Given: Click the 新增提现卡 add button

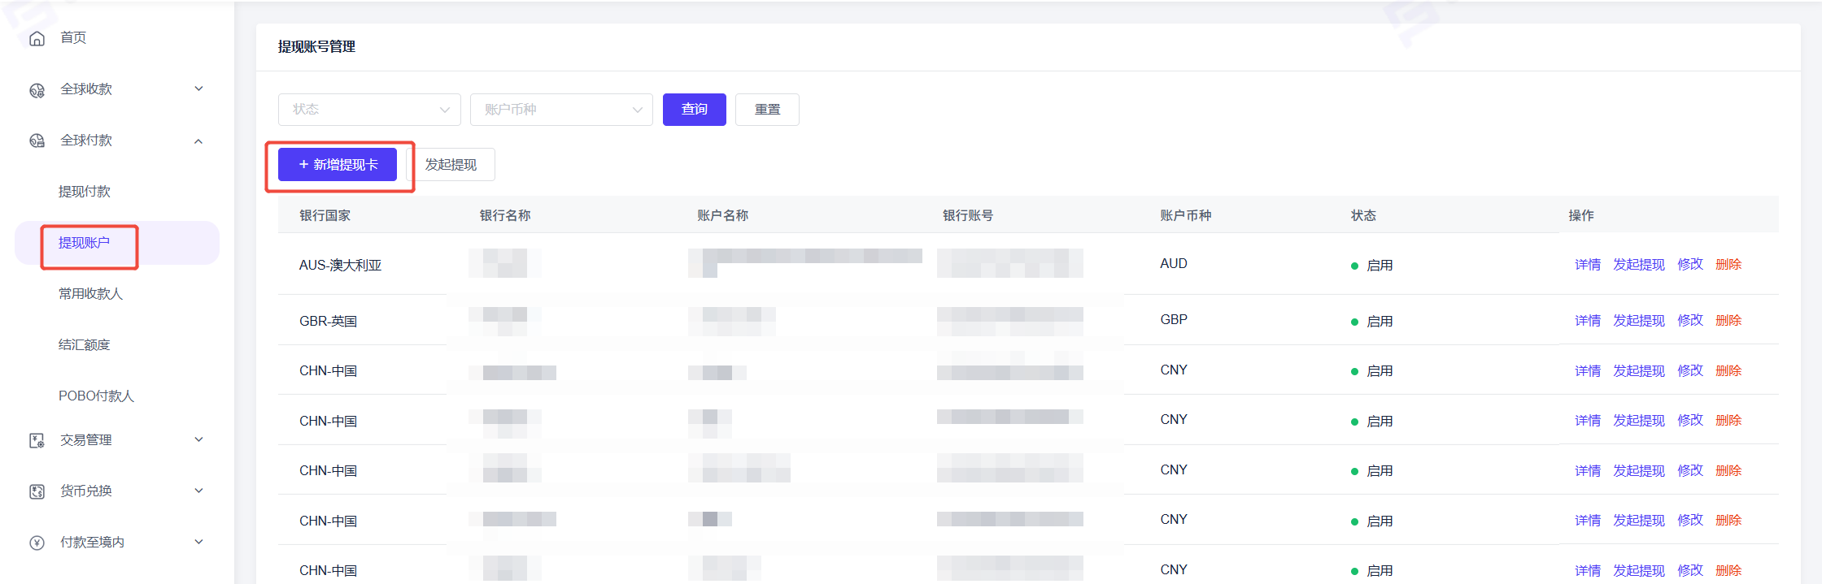Looking at the screenshot, I should (338, 165).
